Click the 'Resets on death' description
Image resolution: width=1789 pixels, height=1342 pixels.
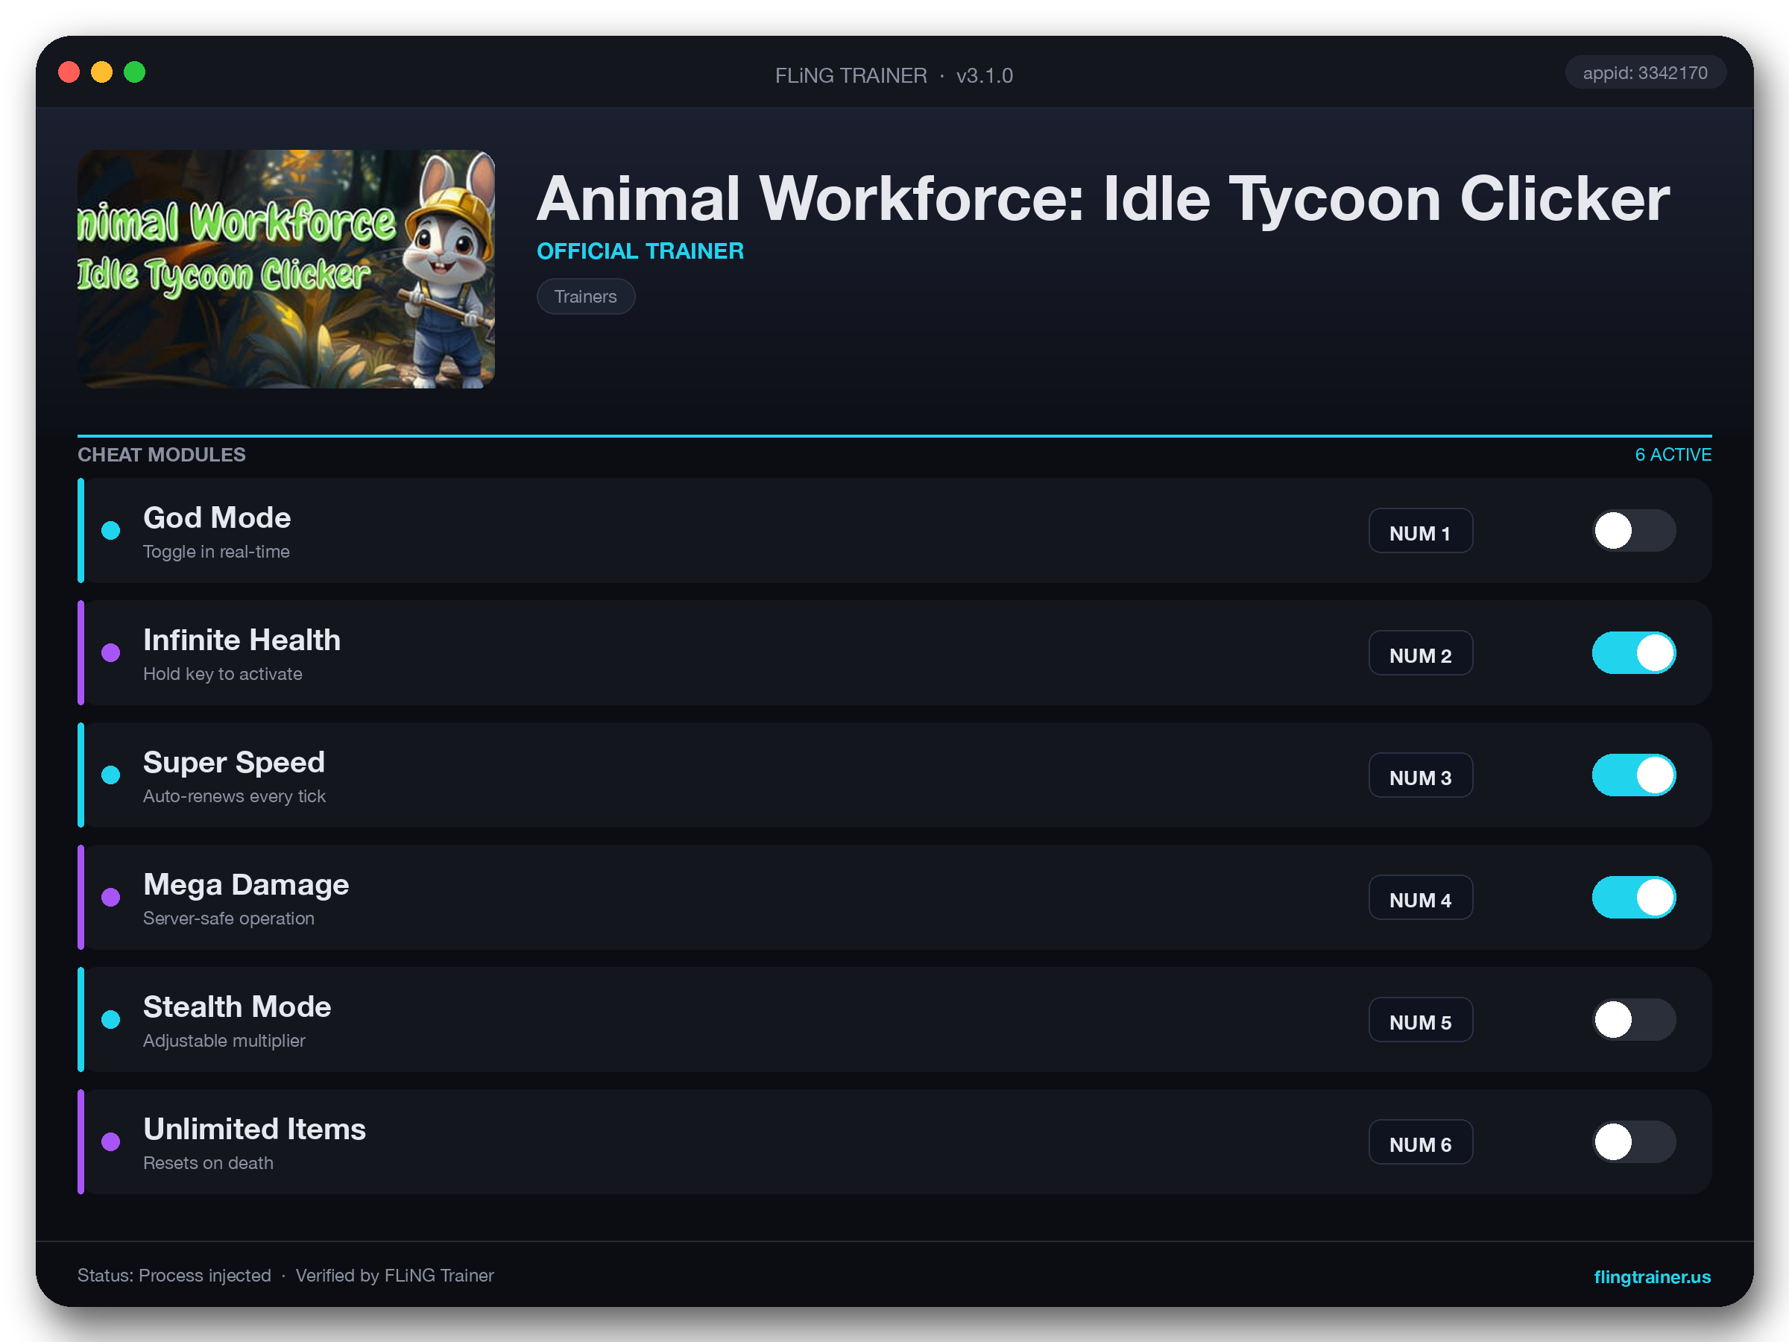(x=208, y=1162)
